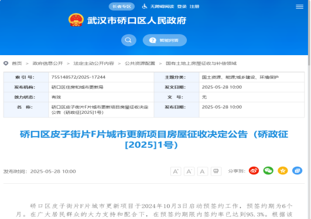Viewport: 311px width, 219px height.
Task: Decrease font size with A- icon
Action: (189, 171)
